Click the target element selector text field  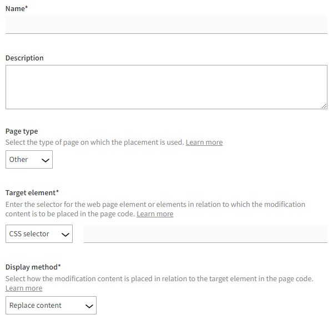[205, 233]
